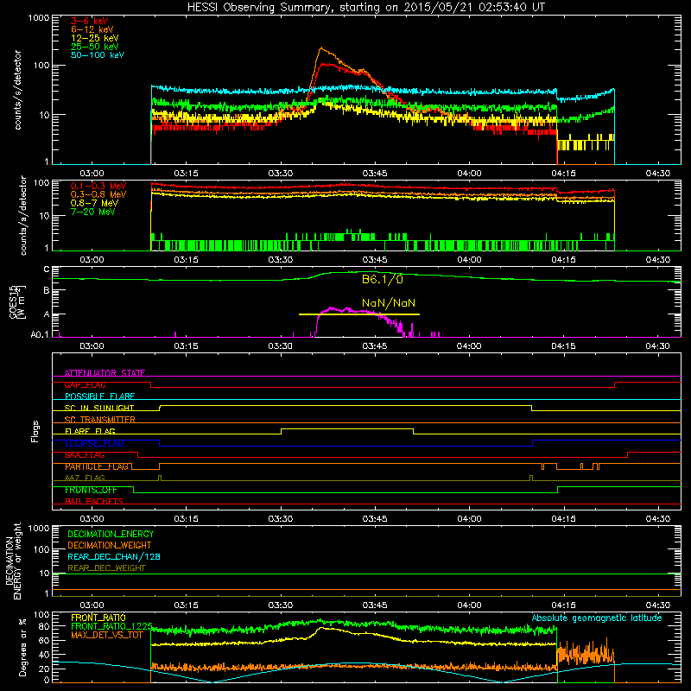Select the BAD_PACKETS flag label
Viewport: 691px width, 691px height.
[x=94, y=501]
